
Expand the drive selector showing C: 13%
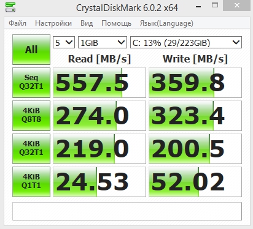coord(186,42)
